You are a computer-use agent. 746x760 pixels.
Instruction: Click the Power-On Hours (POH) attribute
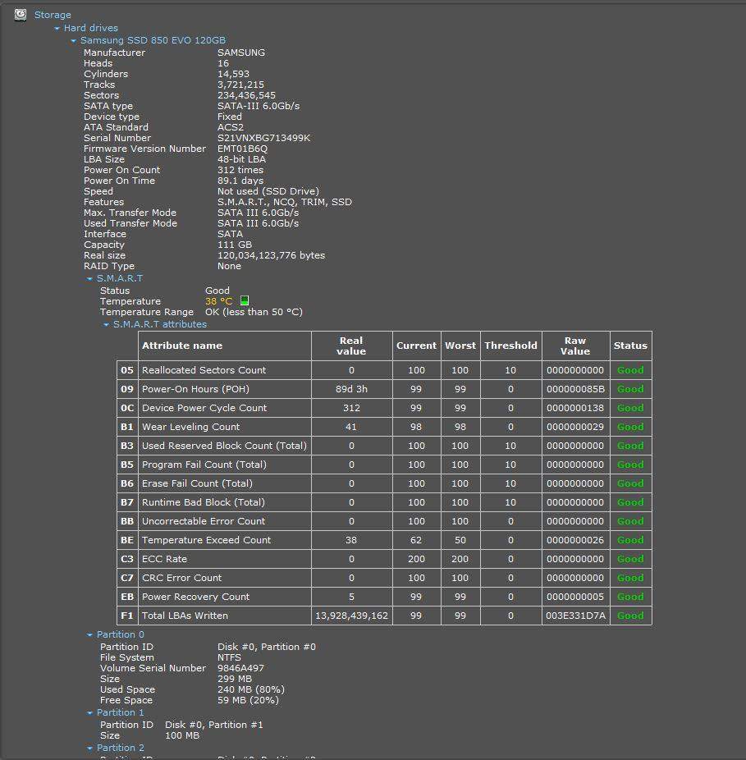tap(196, 389)
